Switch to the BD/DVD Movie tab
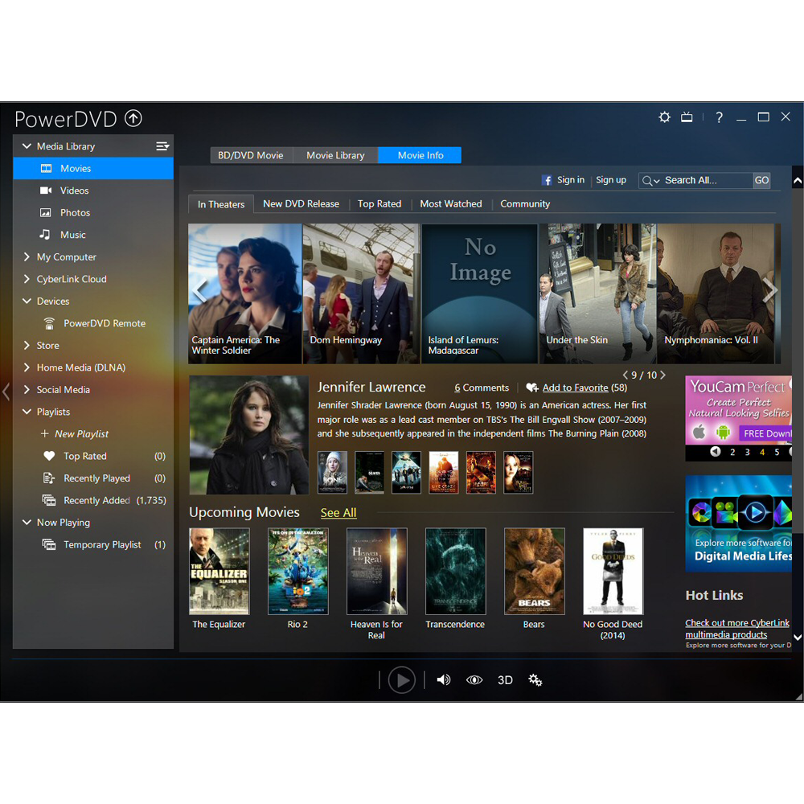This screenshot has height=804, width=804. (251, 155)
